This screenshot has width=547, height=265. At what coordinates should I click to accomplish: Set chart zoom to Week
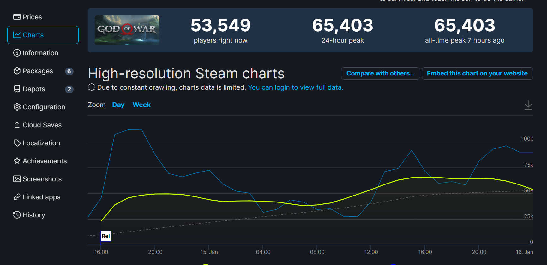tap(141, 105)
